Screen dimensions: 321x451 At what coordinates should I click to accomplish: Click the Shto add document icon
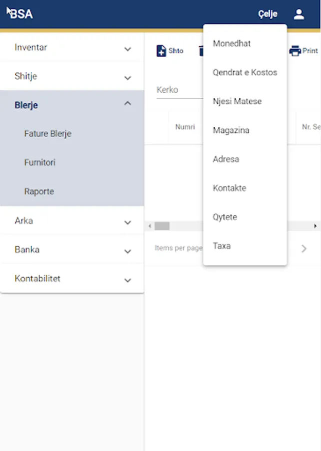pyautogui.click(x=161, y=51)
